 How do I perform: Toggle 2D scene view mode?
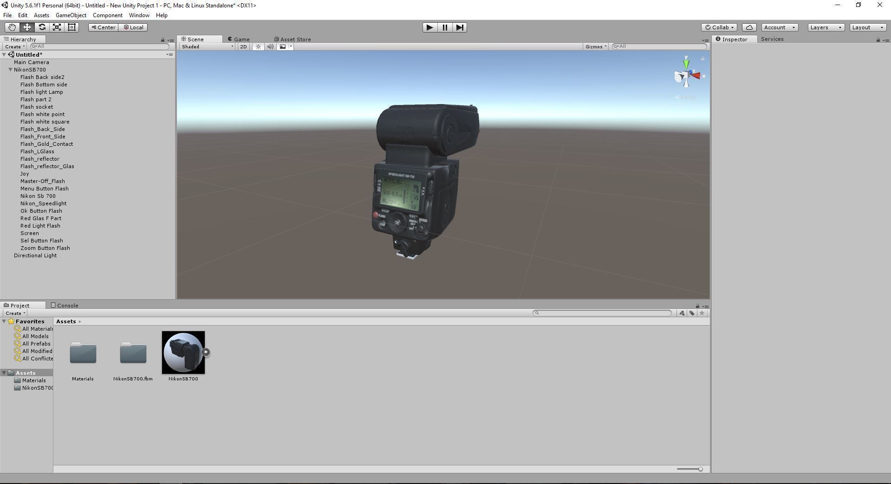pos(243,46)
